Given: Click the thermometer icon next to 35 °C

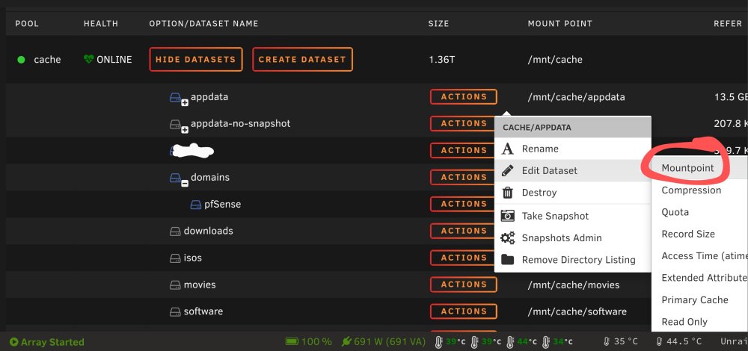Looking at the screenshot, I should click(607, 341).
